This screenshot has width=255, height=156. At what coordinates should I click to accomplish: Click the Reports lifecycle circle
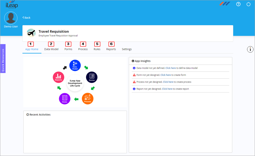coord(59,77)
